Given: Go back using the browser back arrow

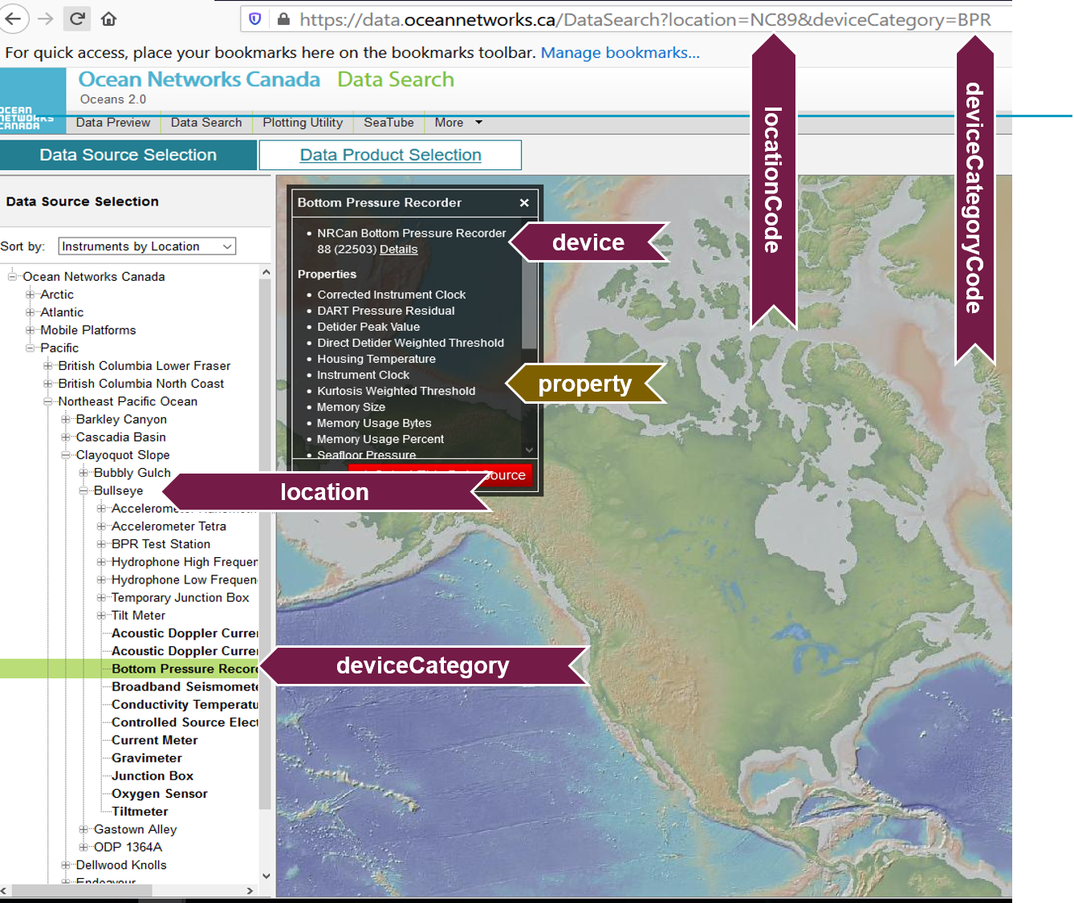Looking at the screenshot, I should tap(13, 18).
